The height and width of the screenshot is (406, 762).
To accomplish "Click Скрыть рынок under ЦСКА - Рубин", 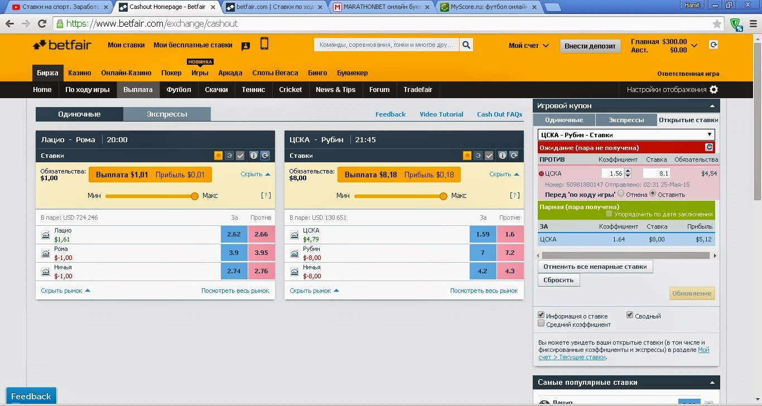I will tap(314, 291).
